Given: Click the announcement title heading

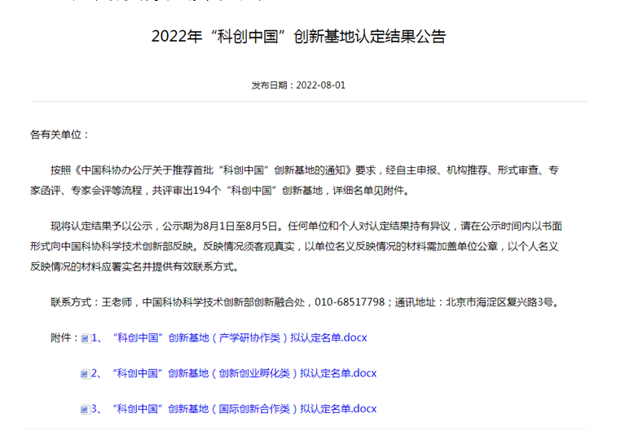Looking at the screenshot, I should [x=299, y=37].
